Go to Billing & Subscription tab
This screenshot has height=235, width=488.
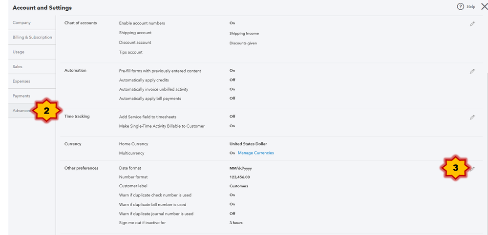click(x=32, y=37)
